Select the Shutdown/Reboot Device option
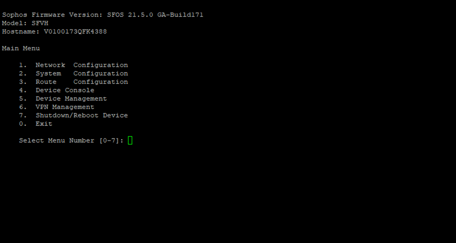Viewport: 456px width, 243px height. [73, 115]
